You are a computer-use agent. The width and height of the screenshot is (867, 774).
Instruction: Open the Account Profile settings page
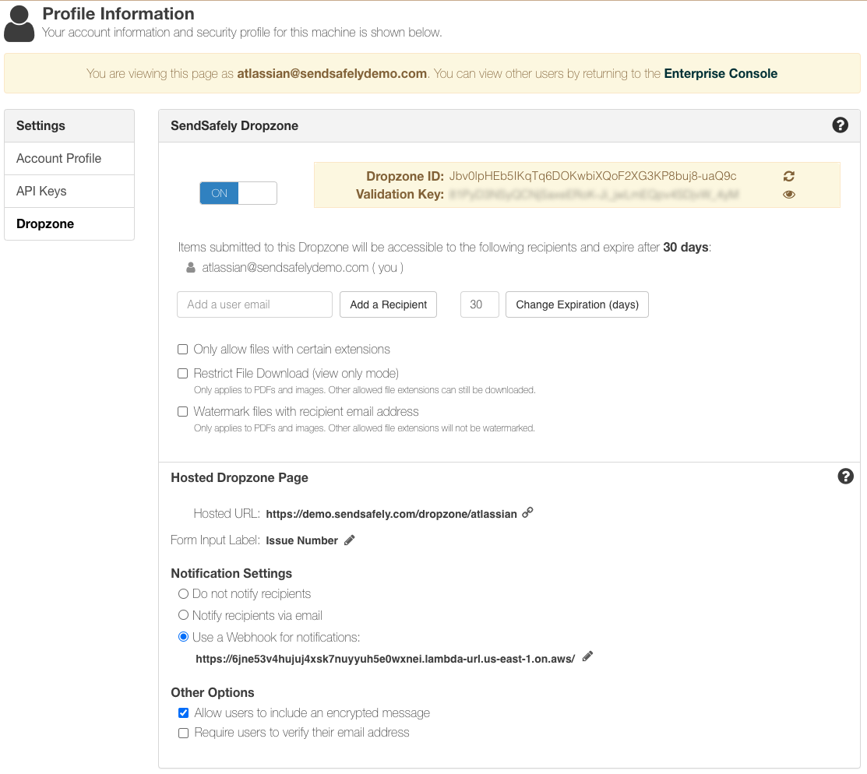[x=69, y=159]
